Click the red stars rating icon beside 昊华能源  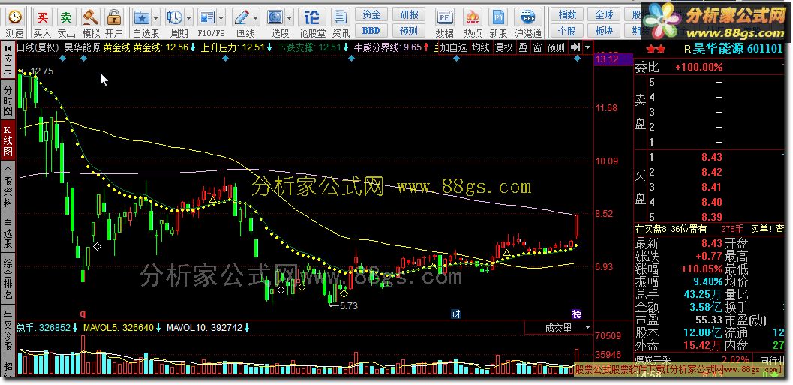tap(656, 49)
